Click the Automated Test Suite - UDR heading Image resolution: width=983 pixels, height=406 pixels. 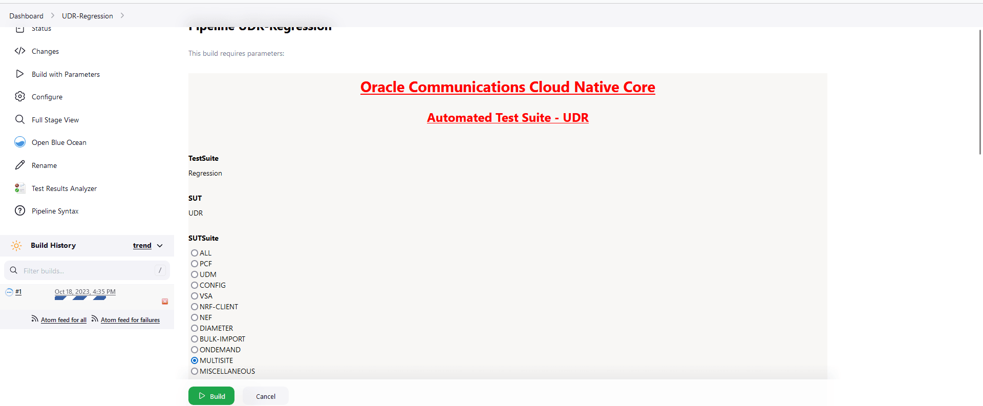tap(508, 118)
